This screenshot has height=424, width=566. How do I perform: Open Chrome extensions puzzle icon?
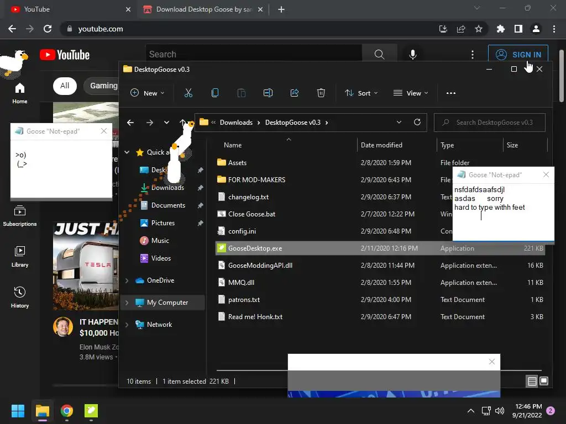point(501,29)
